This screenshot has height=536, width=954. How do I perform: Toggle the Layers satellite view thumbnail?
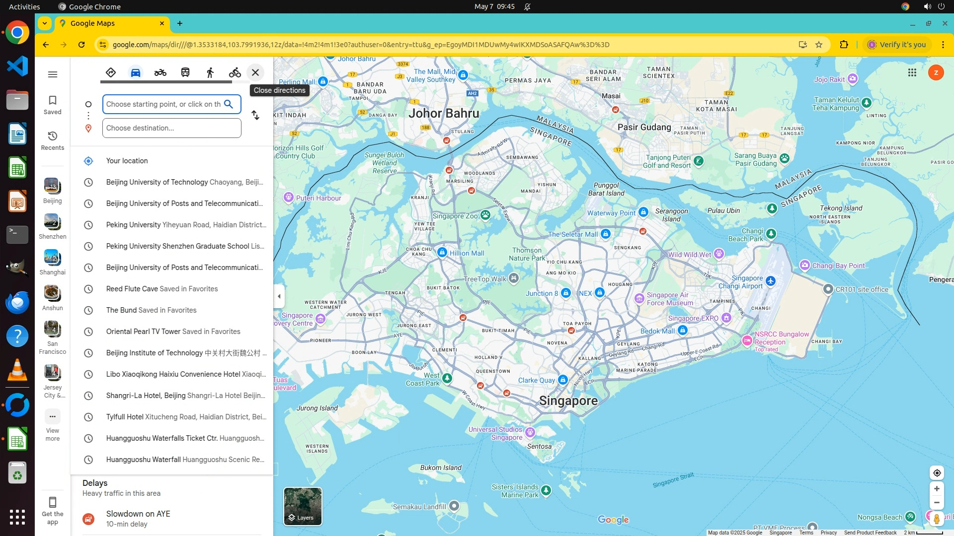coord(303,506)
